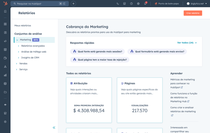Collapse the Marketing analysis set

(17, 40)
